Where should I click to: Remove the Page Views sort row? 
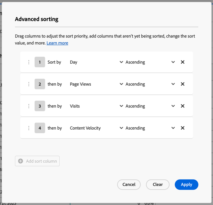tap(183, 84)
